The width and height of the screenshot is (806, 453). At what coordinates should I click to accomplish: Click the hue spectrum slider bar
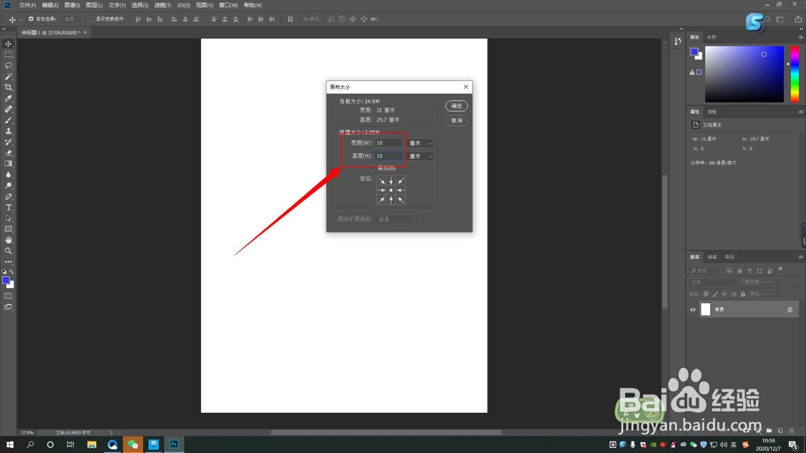pos(794,74)
